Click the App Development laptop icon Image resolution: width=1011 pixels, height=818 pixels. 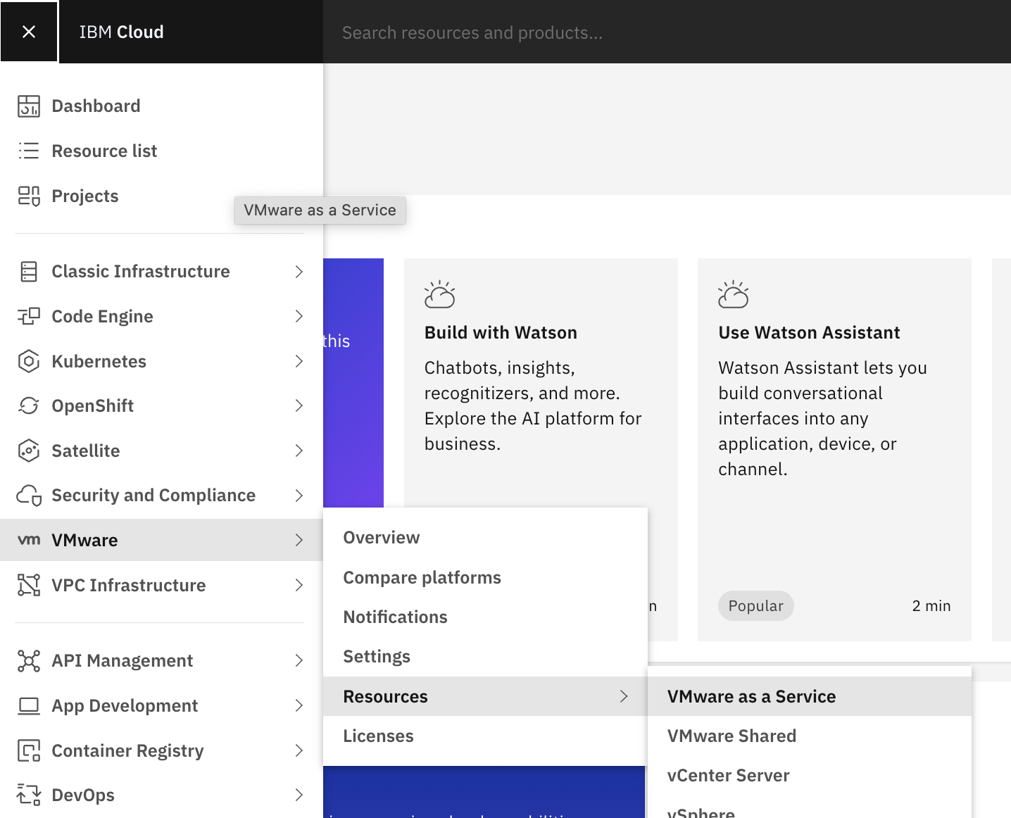click(x=29, y=705)
